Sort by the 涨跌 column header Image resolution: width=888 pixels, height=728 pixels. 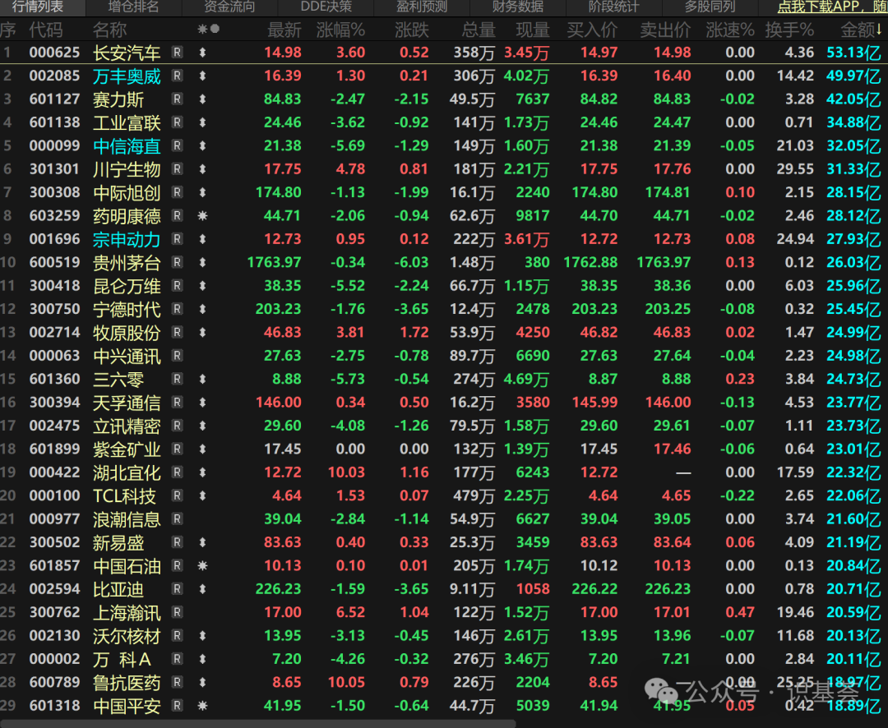pyautogui.click(x=412, y=30)
